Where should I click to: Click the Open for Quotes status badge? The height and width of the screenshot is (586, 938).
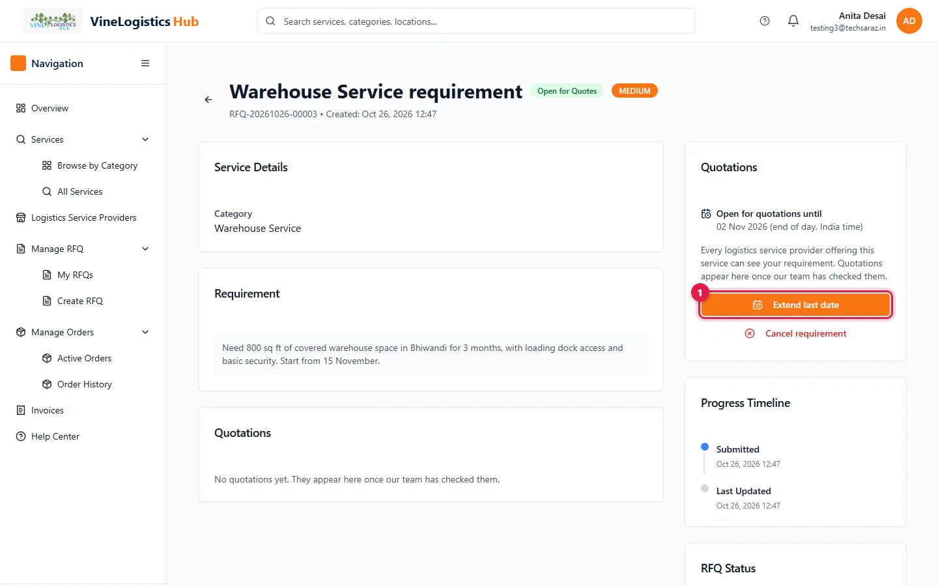coord(567,91)
